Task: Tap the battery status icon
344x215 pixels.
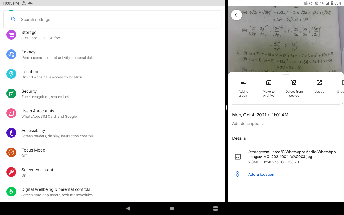Action: click(x=332, y=3)
